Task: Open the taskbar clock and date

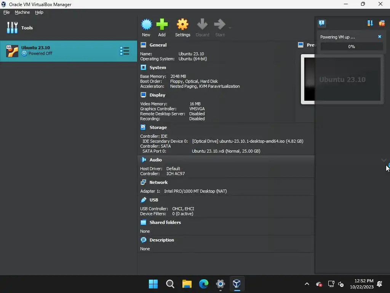Action: (362, 284)
